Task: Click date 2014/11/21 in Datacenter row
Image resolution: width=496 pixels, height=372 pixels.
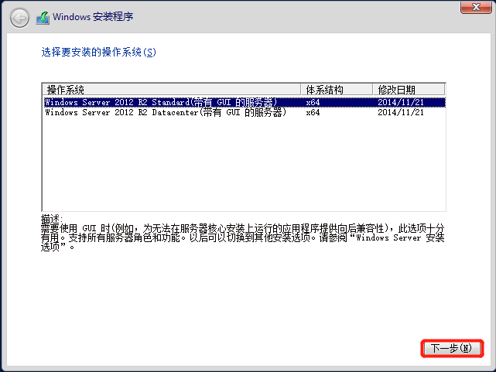Action: pos(401,112)
